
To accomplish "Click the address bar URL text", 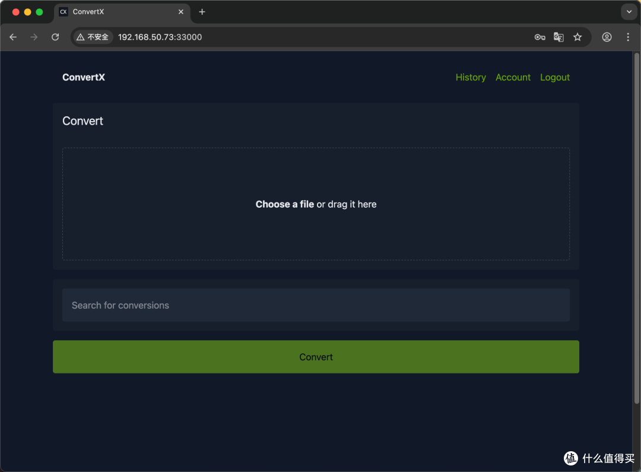I will [x=160, y=37].
